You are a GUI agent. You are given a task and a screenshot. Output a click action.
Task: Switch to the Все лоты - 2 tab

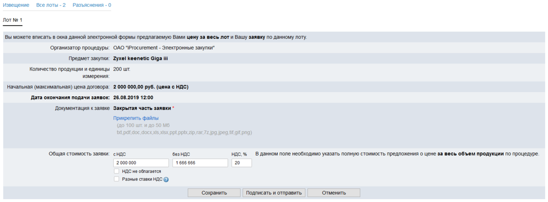(51, 5)
